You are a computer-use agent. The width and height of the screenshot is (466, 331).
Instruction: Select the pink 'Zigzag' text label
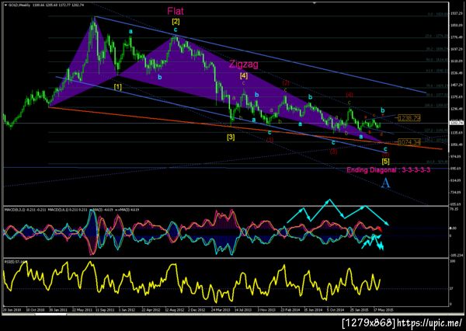[x=243, y=64]
